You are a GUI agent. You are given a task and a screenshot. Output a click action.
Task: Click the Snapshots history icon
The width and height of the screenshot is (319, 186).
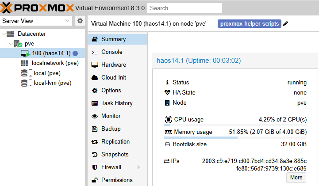[95, 155]
